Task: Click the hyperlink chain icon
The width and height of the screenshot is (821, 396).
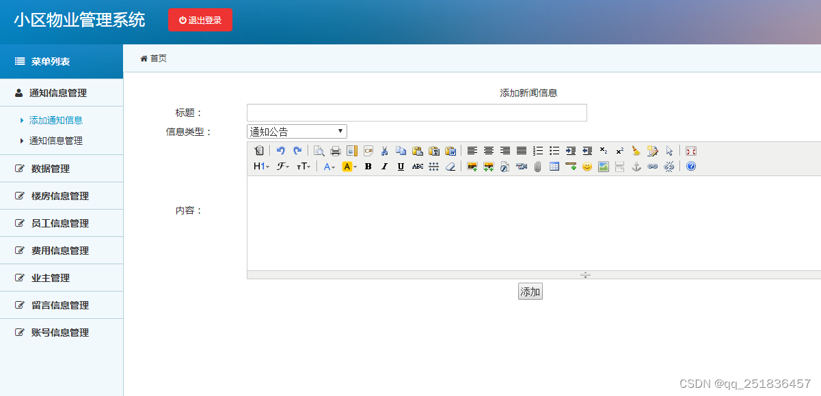Action: click(653, 167)
